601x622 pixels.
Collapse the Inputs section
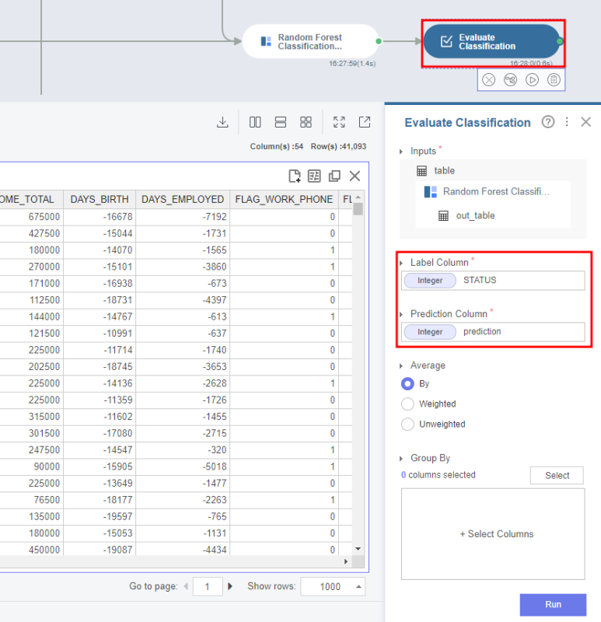pyautogui.click(x=401, y=152)
